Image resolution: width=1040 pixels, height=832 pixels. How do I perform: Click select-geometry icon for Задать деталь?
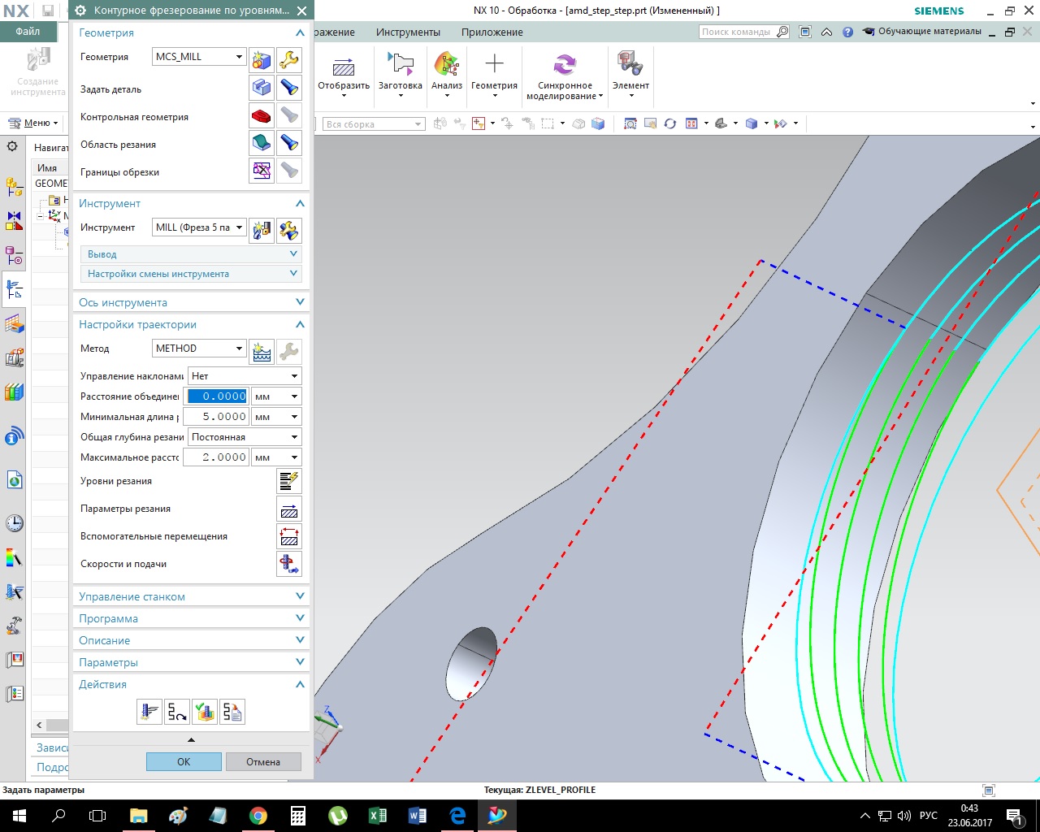[261, 88]
